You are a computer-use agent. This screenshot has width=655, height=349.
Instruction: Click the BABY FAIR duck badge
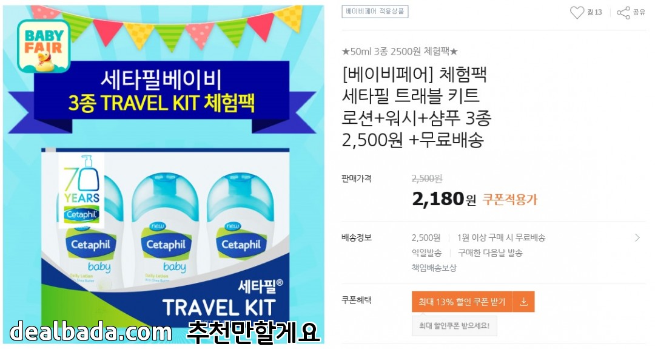point(44,46)
